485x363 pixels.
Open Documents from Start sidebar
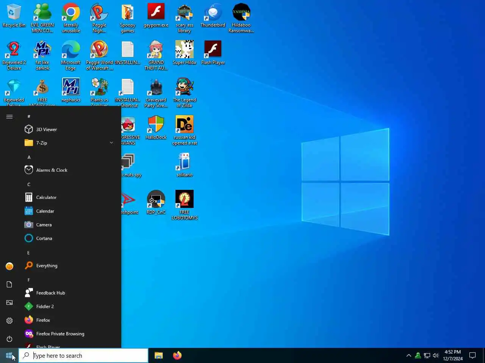click(x=9, y=284)
